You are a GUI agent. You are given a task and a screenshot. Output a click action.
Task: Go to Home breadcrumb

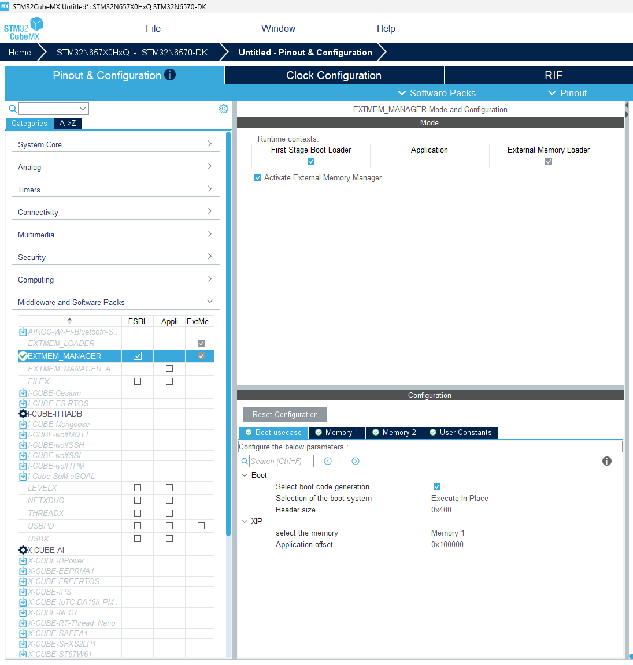point(20,52)
